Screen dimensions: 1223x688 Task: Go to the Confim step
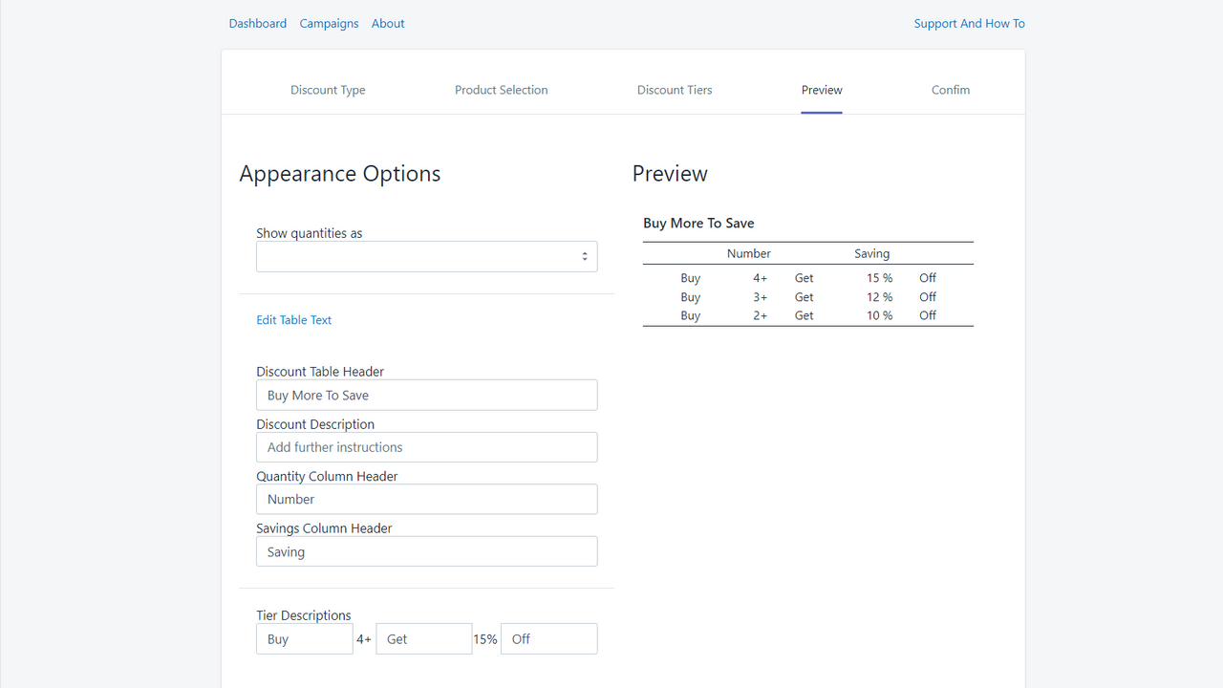click(950, 90)
